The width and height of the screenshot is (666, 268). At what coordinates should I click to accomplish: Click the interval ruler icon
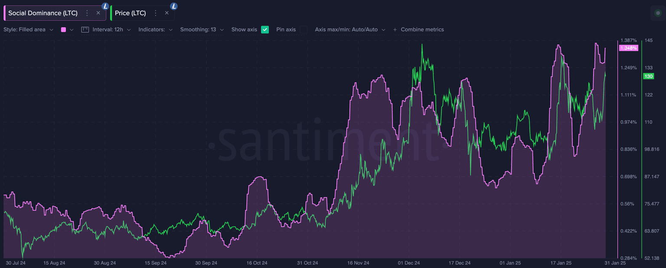85,29
